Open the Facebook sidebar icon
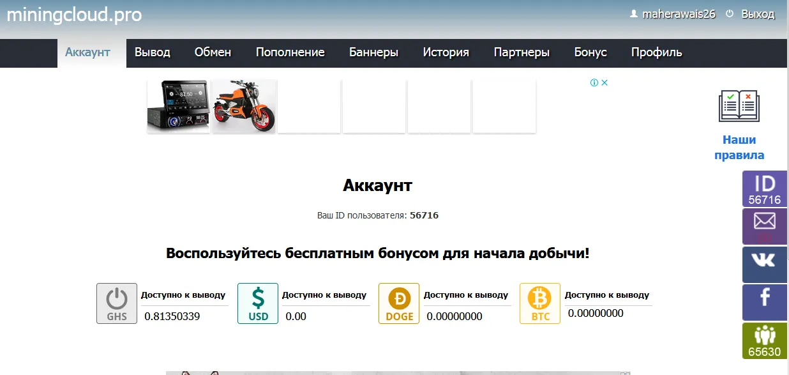789x375 pixels. [x=765, y=302]
